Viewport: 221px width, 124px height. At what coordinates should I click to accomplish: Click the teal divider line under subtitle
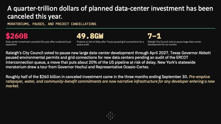click(110, 28)
